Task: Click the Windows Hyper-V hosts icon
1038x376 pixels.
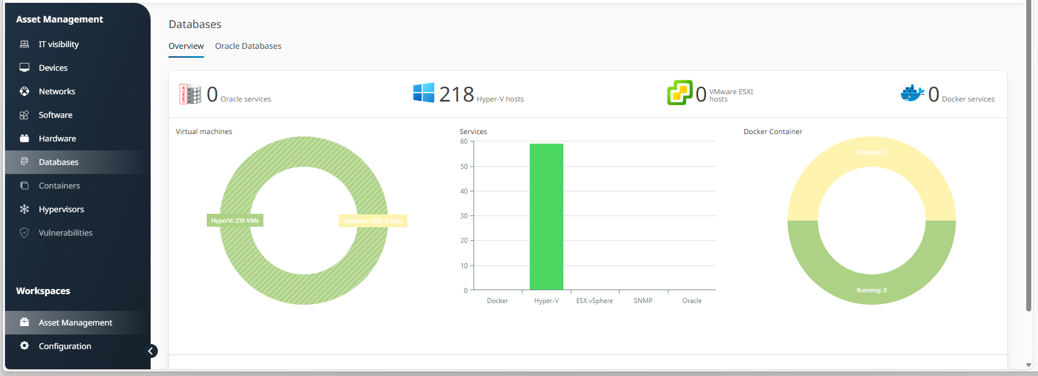Action: pos(424,93)
